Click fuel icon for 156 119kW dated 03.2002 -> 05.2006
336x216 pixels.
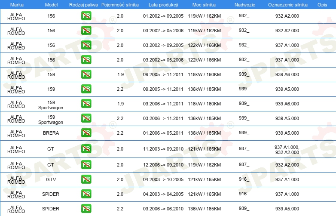point(86,31)
